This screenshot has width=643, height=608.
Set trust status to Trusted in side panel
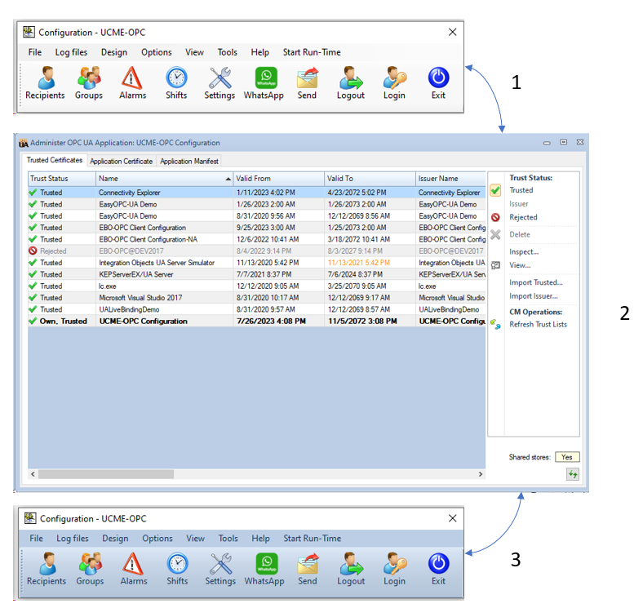tap(521, 190)
